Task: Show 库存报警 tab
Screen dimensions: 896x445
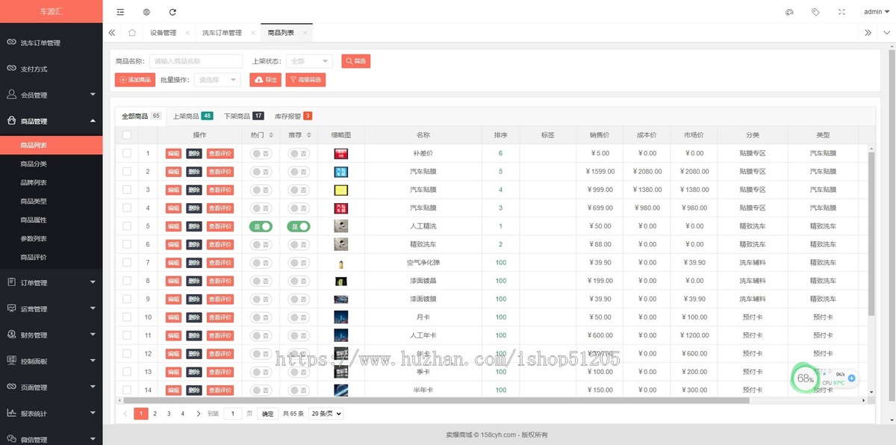Action: tap(293, 116)
